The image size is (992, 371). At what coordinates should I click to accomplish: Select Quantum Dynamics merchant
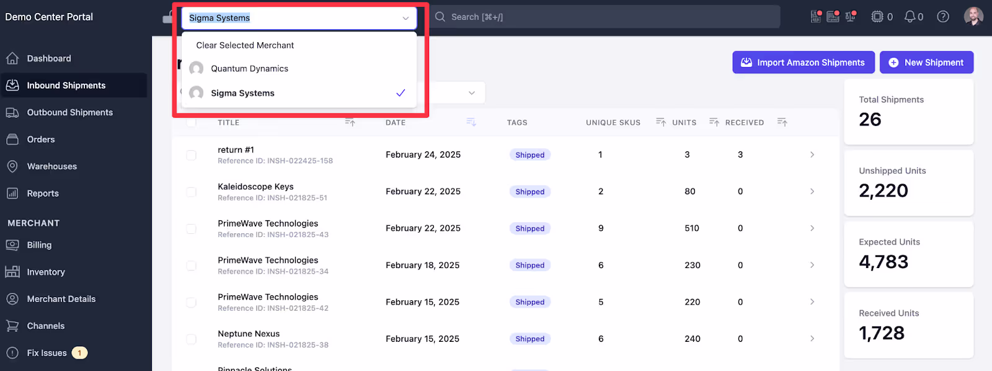click(x=299, y=68)
